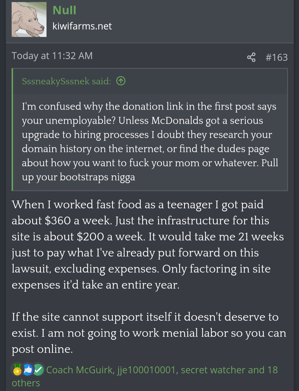Click the share icon beside post #163

(251, 57)
